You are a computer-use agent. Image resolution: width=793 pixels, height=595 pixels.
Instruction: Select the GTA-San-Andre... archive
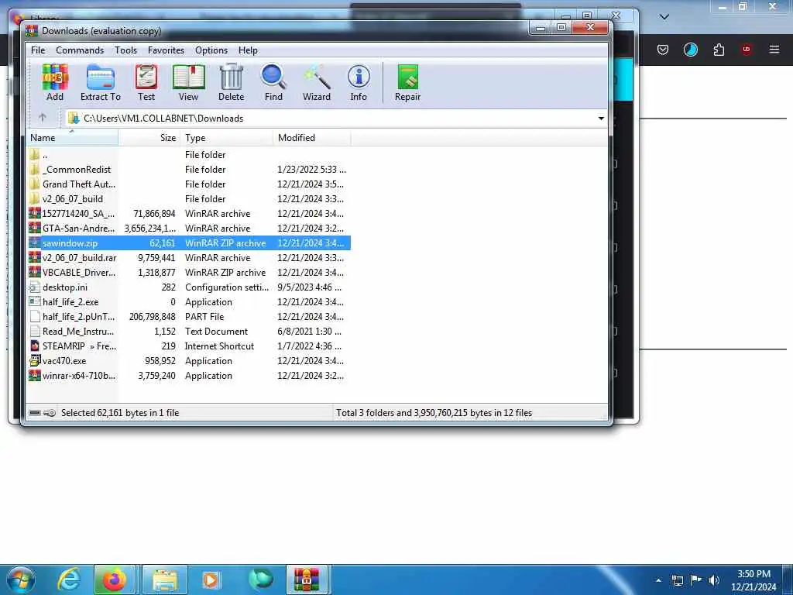tap(189, 229)
